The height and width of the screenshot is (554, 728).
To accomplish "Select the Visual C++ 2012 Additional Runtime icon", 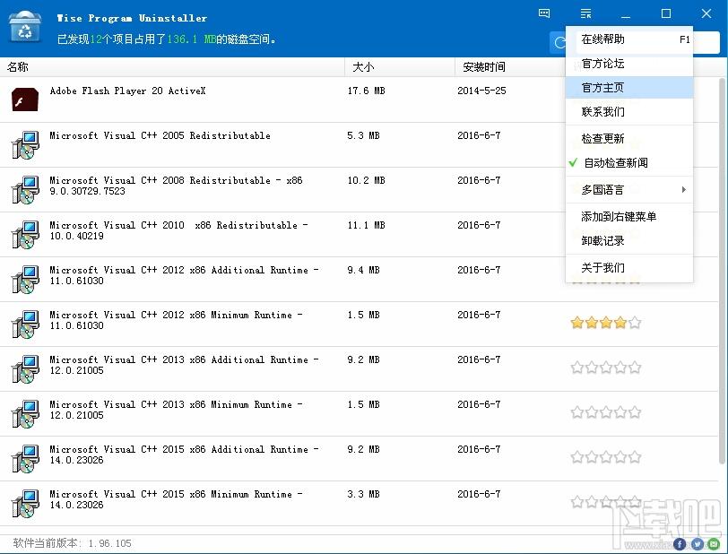I will (25, 279).
